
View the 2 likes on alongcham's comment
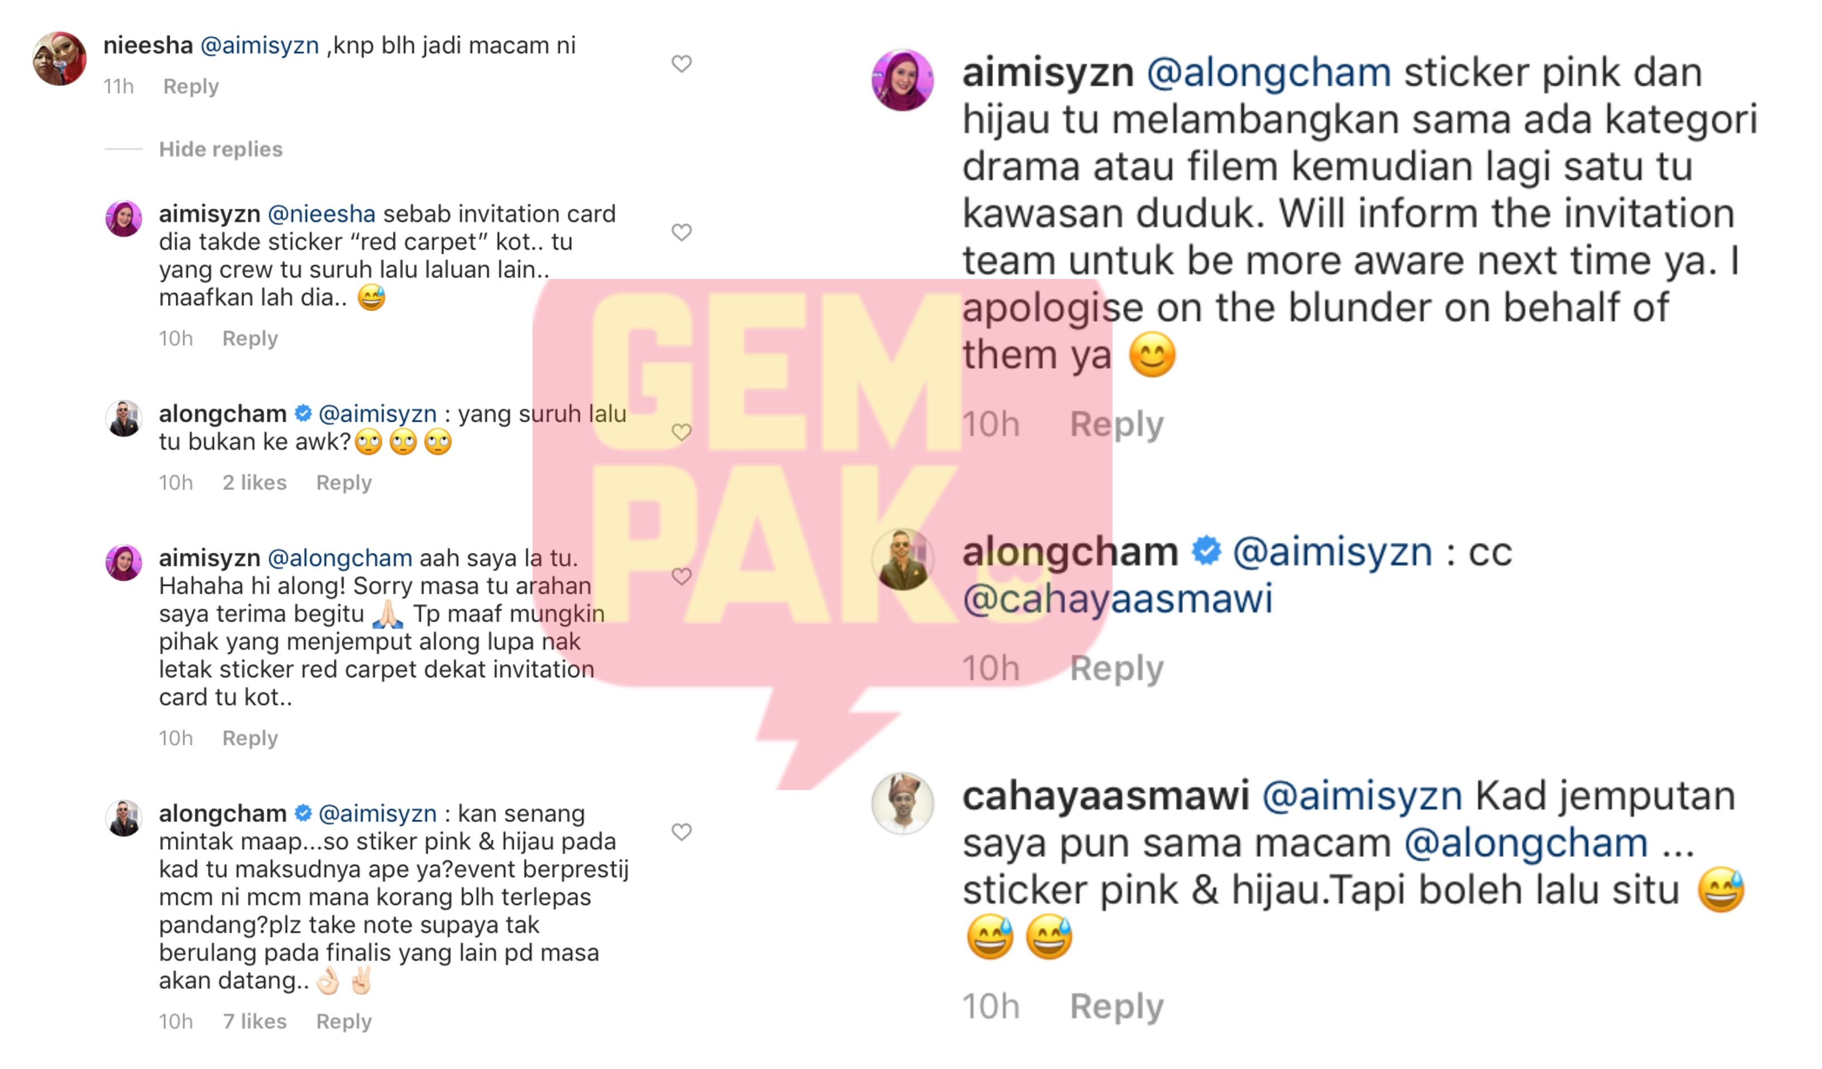[255, 482]
